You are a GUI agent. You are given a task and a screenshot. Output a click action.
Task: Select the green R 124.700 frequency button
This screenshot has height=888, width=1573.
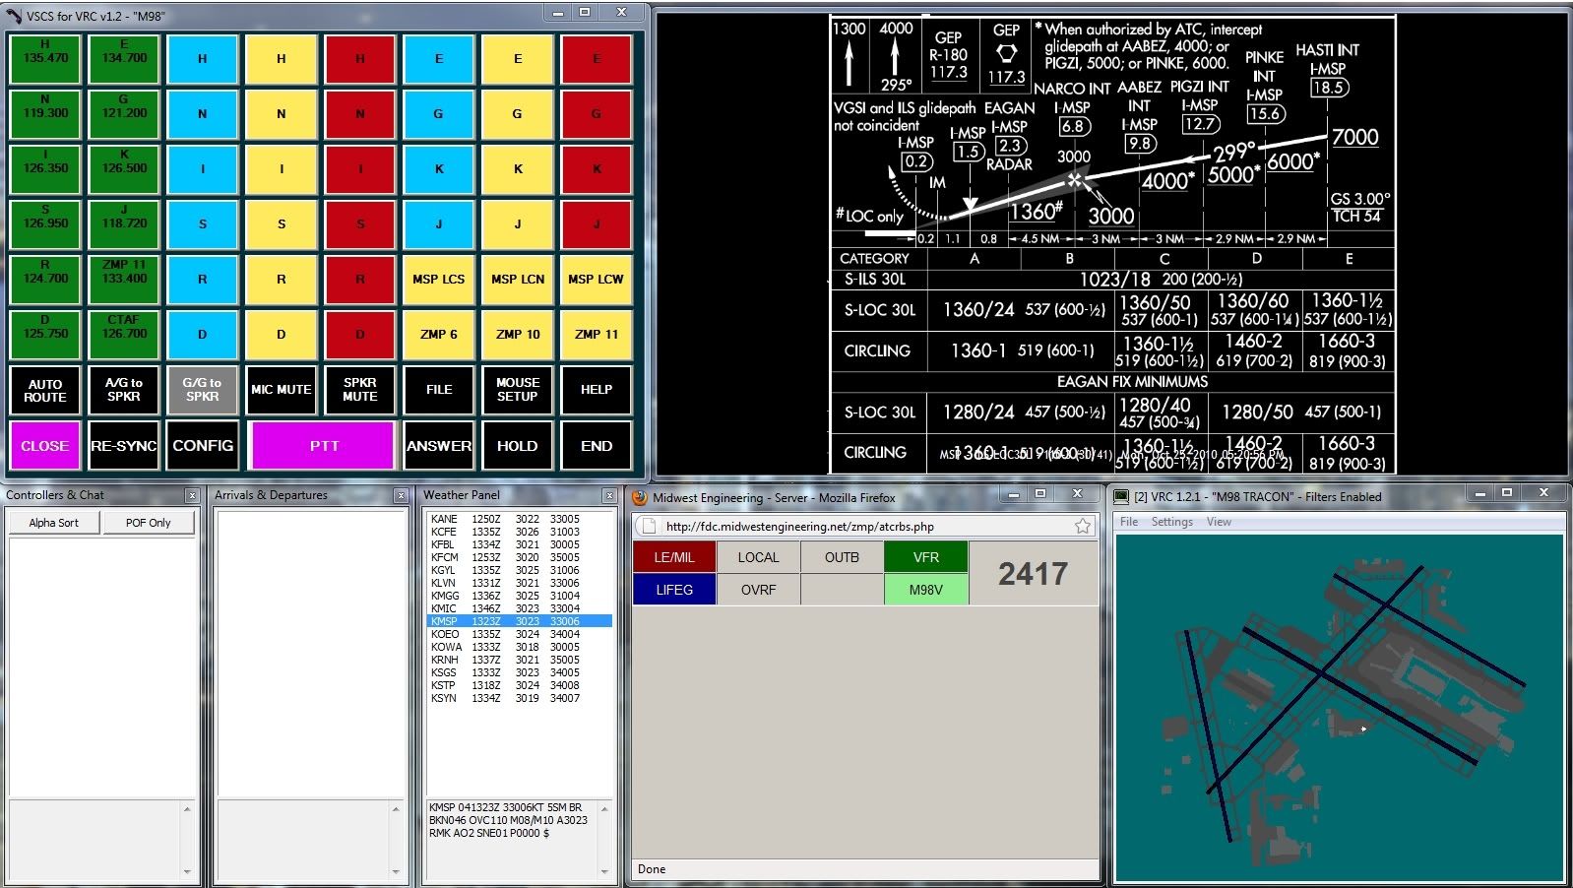pyautogui.click(x=45, y=279)
